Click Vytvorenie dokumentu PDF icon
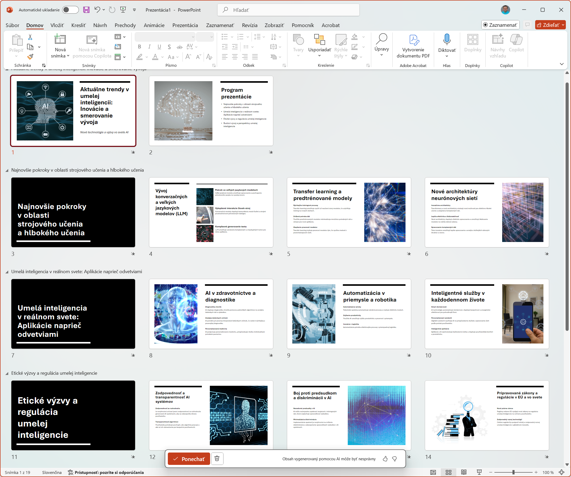Screen dimensions: 571x477 pyautogui.click(x=413, y=40)
